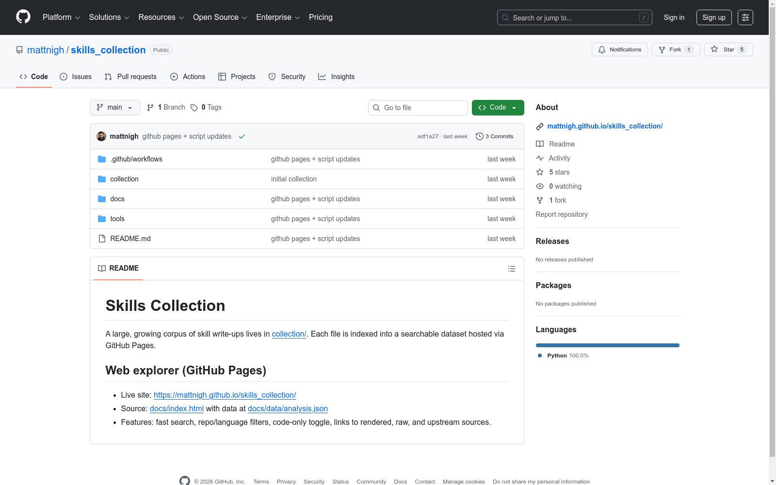This screenshot has height=485, width=776.
Task: Open the mattnigh owner profile link
Action: coord(46,50)
